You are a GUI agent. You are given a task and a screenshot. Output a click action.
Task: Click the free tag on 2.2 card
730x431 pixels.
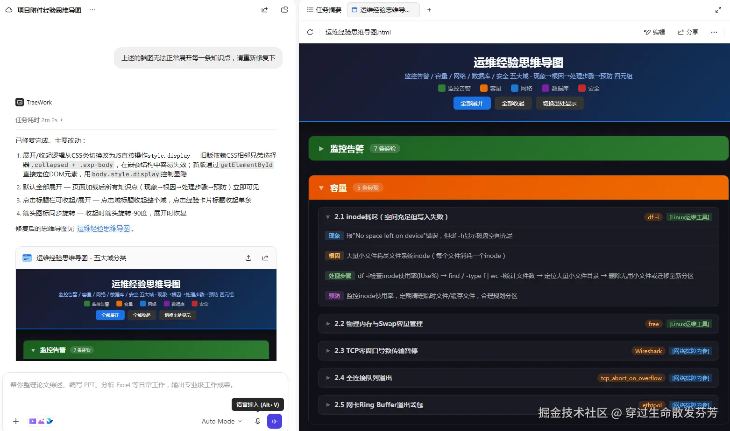pos(654,324)
